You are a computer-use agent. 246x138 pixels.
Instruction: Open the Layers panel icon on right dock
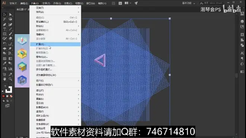click(x=242, y=21)
